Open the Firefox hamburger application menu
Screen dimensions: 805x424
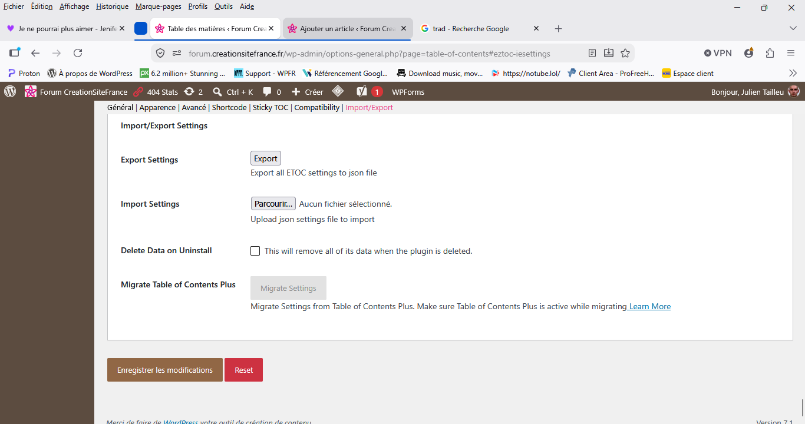coord(791,53)
